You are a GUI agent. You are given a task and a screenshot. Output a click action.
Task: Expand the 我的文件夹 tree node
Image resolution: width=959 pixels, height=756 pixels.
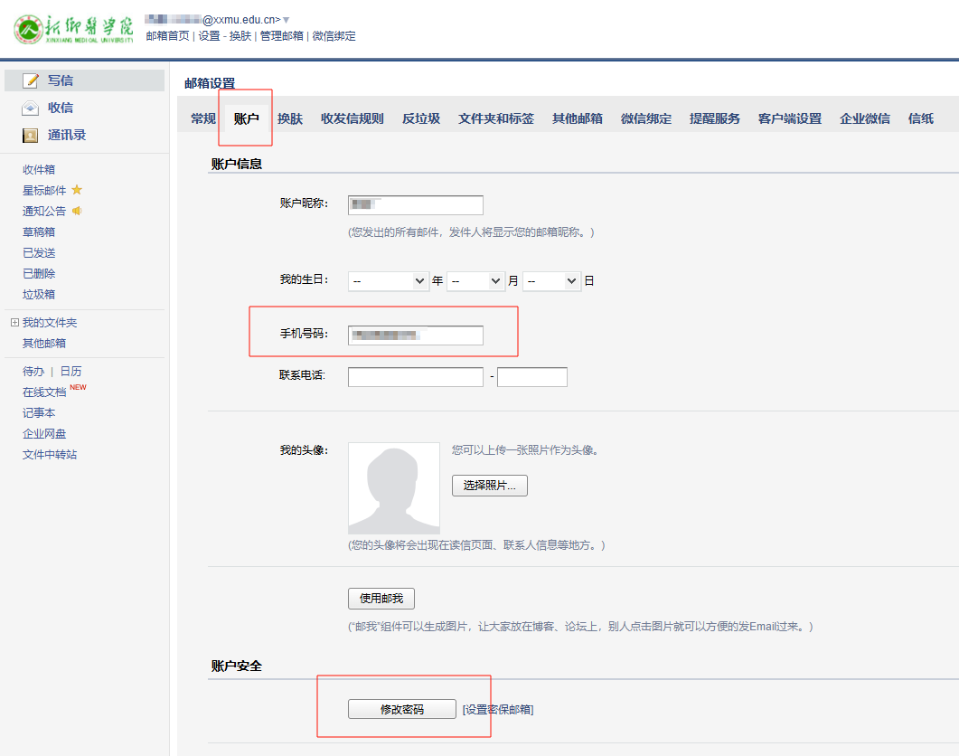14,323
